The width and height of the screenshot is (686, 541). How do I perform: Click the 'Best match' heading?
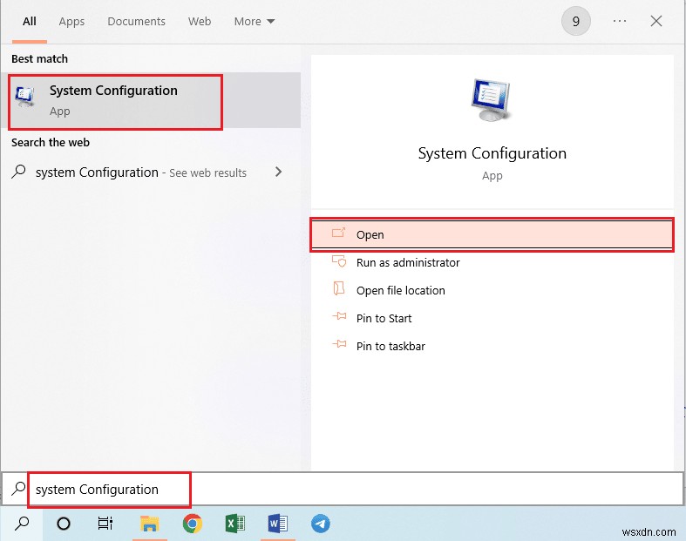coord(39,58)
